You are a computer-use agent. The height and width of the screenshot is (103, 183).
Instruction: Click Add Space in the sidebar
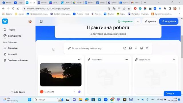(18, 92)
